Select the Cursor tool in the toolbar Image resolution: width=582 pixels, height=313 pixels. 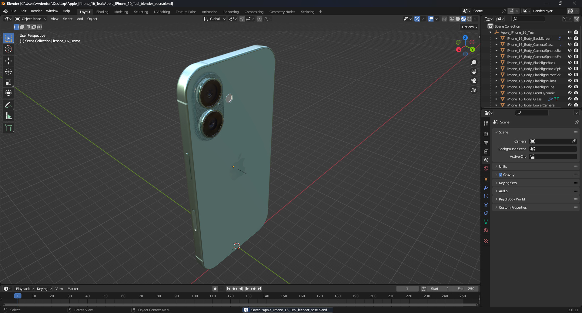pos(8,49)
